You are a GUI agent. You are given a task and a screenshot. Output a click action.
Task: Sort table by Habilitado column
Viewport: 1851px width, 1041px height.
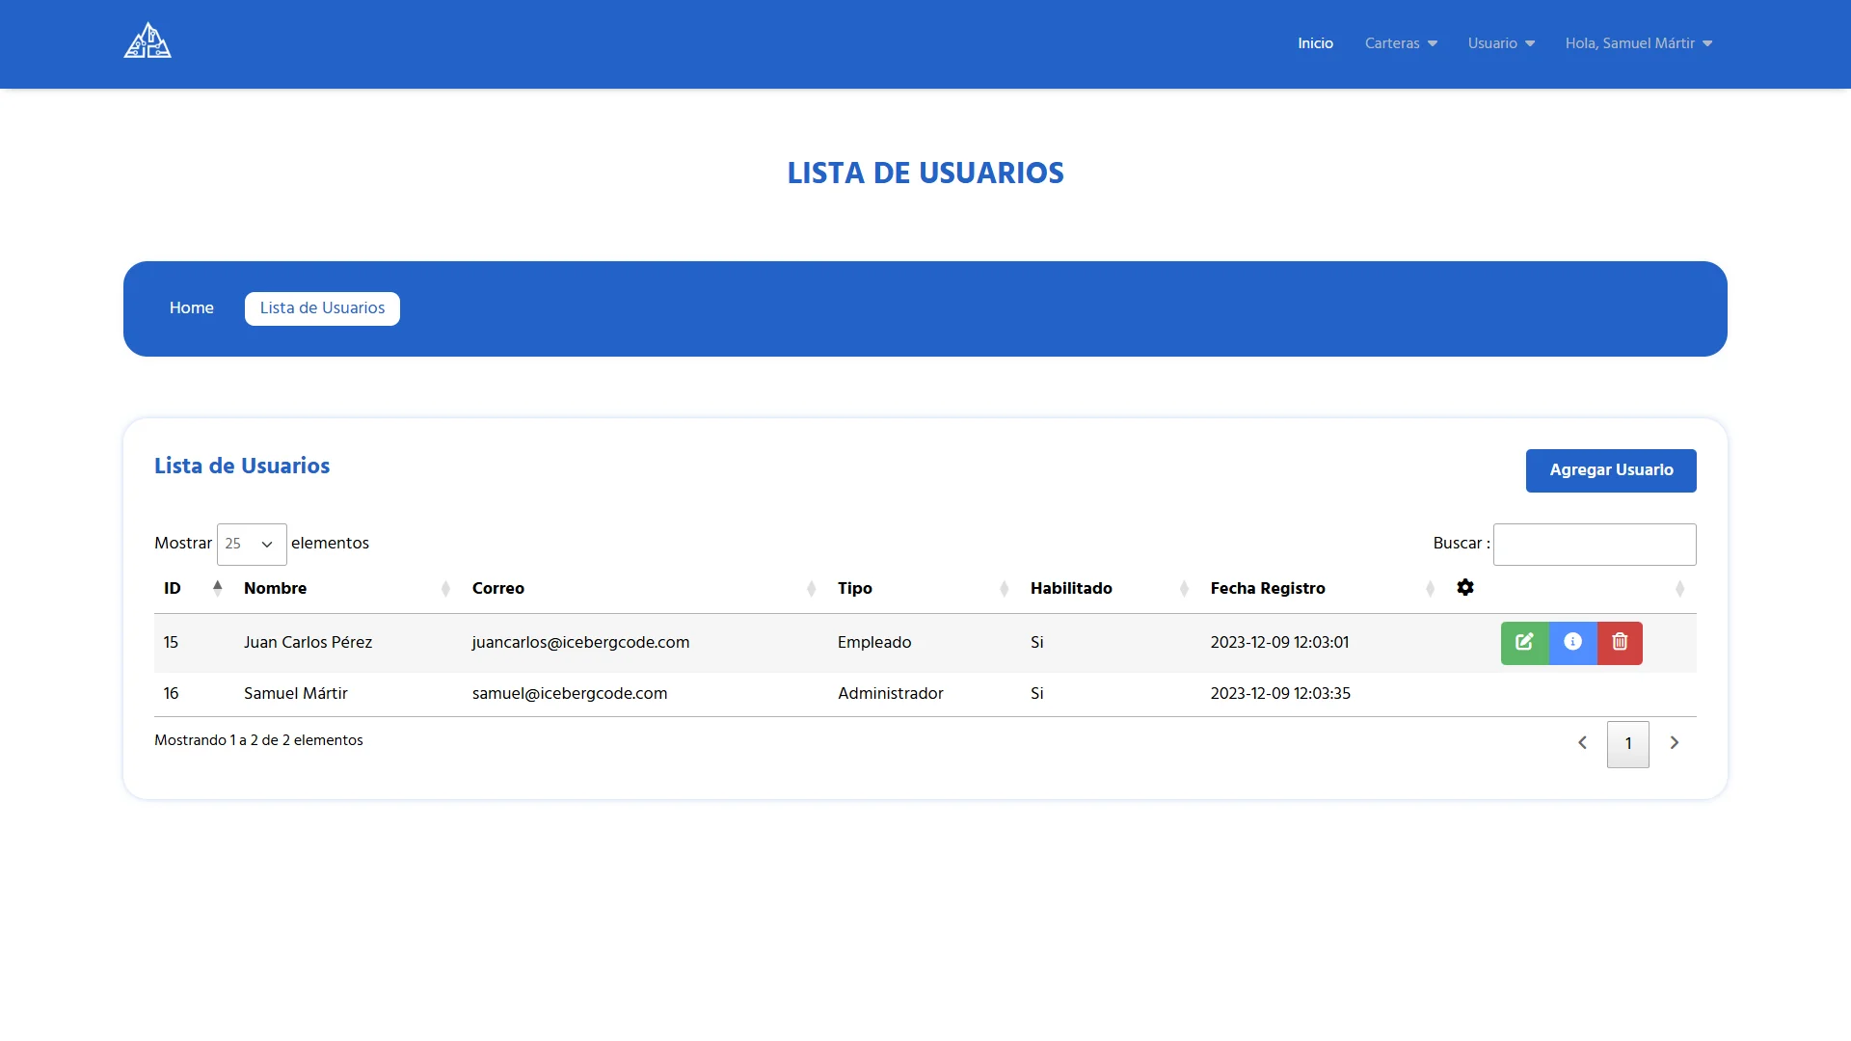pyautogui.click(x=1111, y=589)
